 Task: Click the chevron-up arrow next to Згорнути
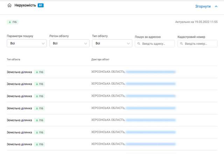point(216,6)
